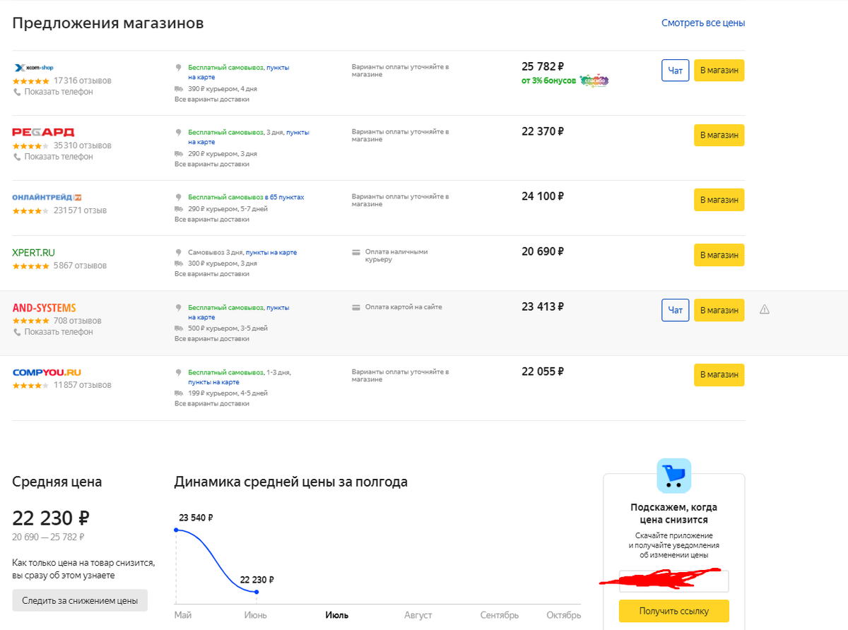Click the warning triangle icon beside AND-SYSTEMS
Screen dimensions: 848x630
point(764,309)
